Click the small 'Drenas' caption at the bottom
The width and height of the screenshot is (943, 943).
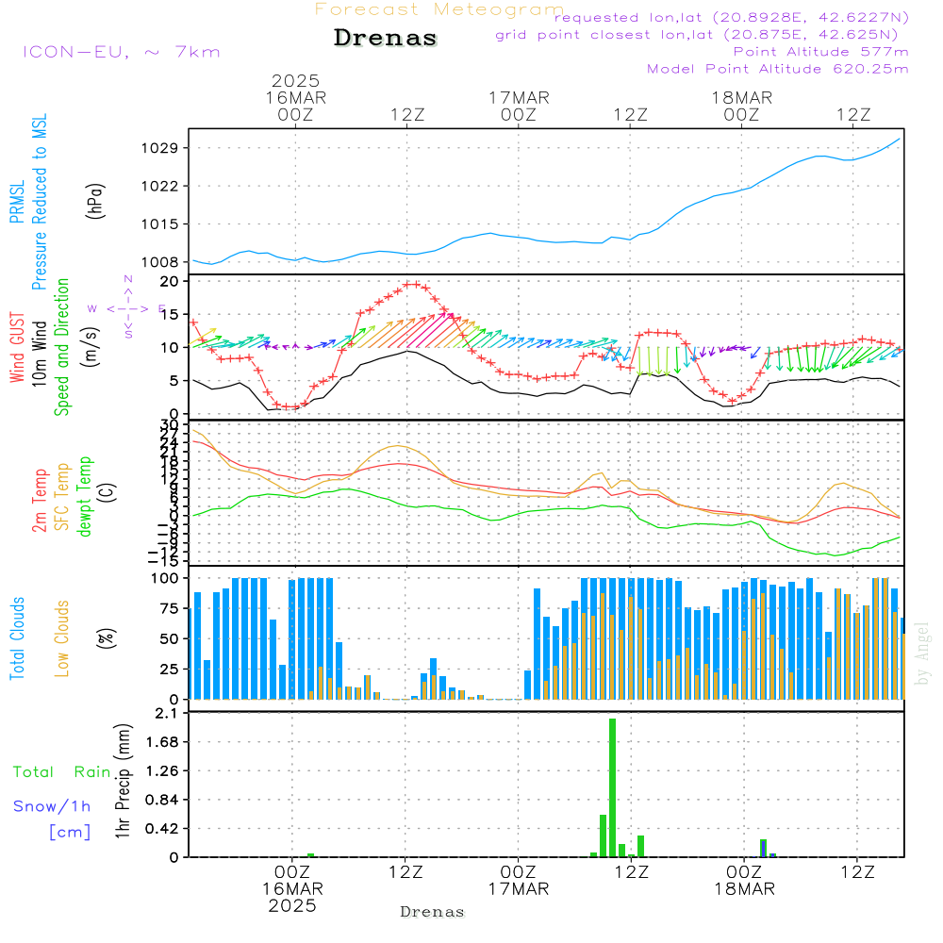click(x=433, y=912)
